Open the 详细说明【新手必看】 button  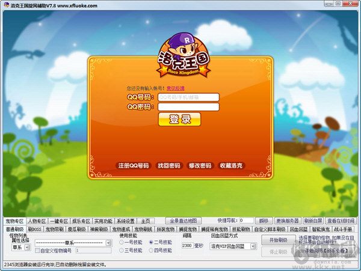pos(326,251)
